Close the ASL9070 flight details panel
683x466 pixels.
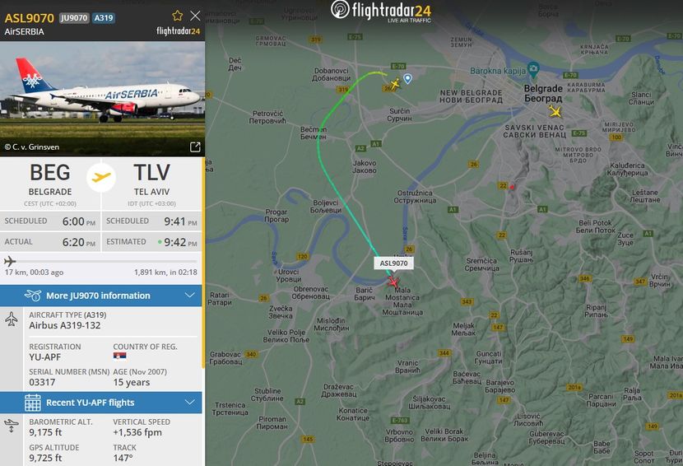pos(195,16)
